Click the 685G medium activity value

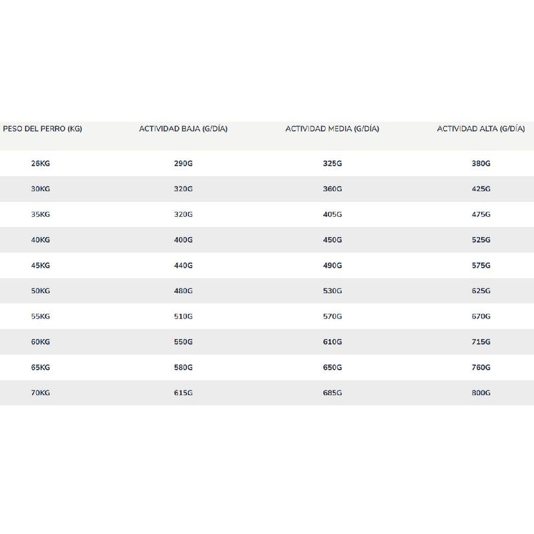coord(332,393)
